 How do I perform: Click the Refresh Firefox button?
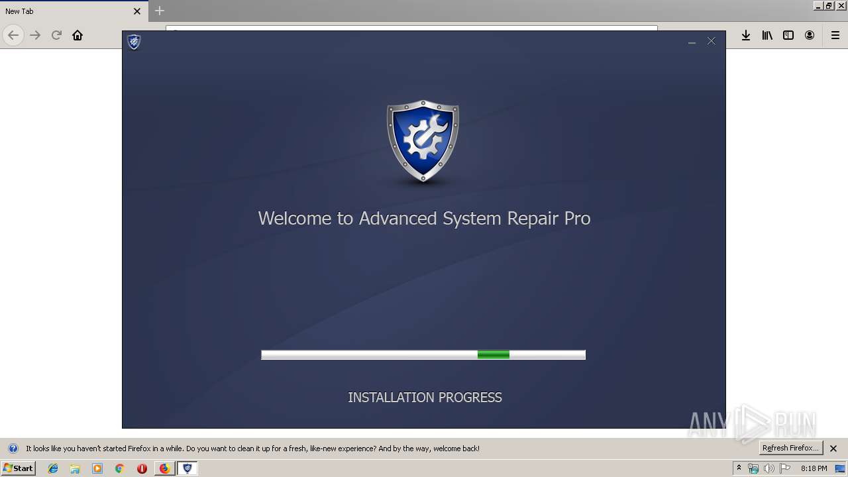[790, 448]
